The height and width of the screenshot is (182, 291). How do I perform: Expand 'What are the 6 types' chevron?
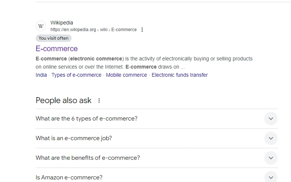pyautogui.click(x=271, y=119)
